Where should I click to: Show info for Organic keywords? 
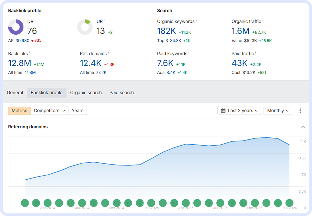coord(196,20)
